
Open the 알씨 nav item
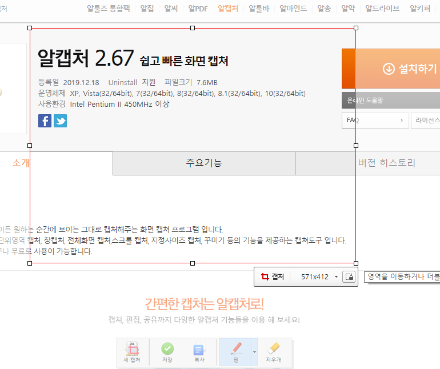coord(171,9)
